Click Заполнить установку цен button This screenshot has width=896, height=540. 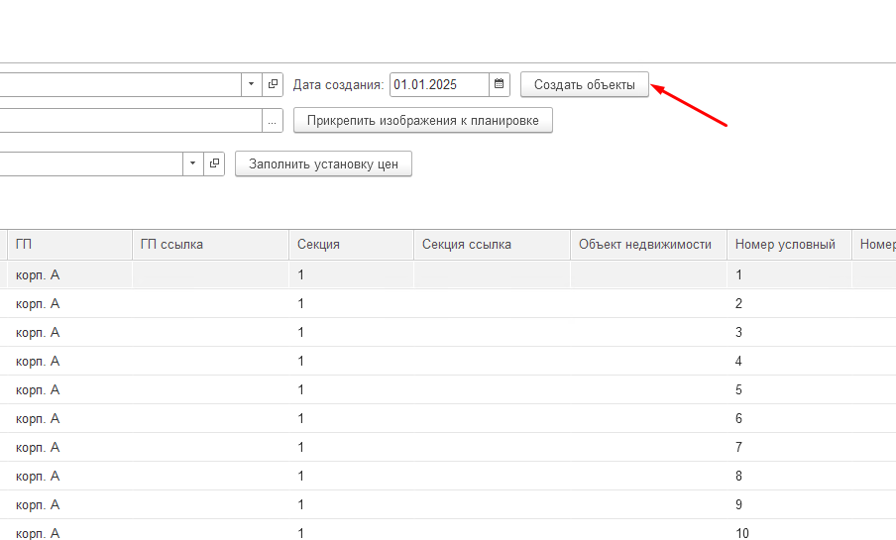(323, 164)
